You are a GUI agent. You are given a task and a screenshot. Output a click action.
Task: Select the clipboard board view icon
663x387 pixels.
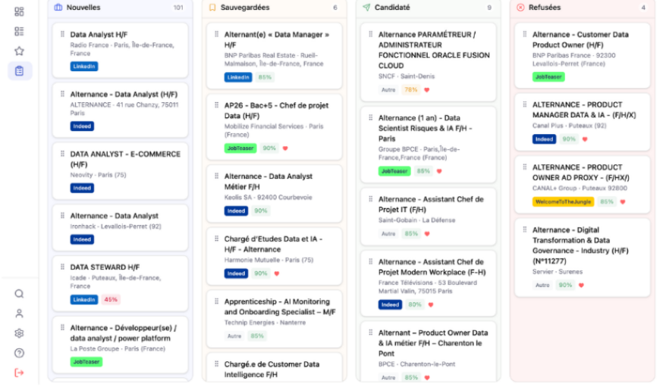tap(20, 71)
